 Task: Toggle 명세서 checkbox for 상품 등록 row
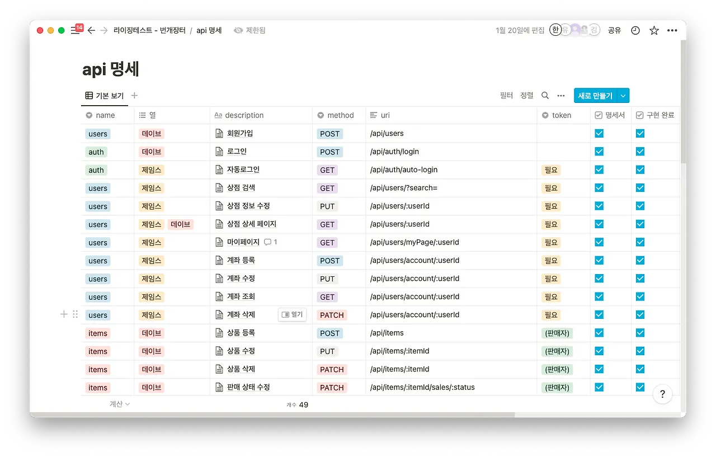click(599, 333)
